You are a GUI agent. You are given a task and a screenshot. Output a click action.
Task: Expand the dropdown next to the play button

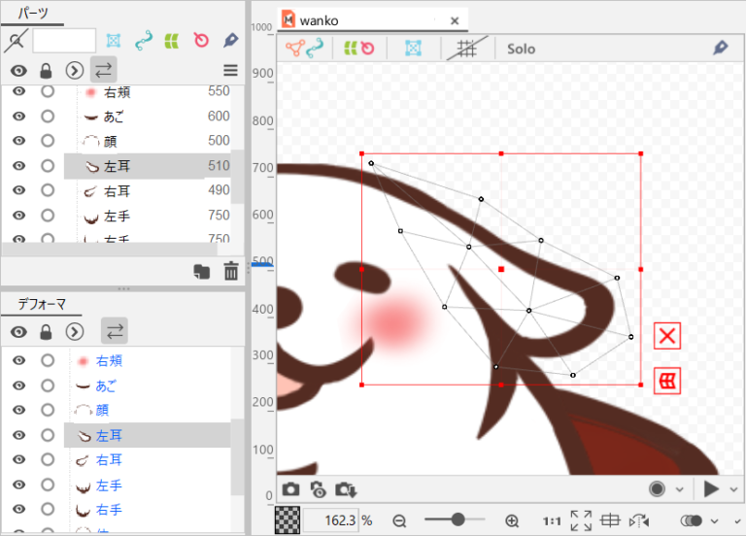[733, 489]
